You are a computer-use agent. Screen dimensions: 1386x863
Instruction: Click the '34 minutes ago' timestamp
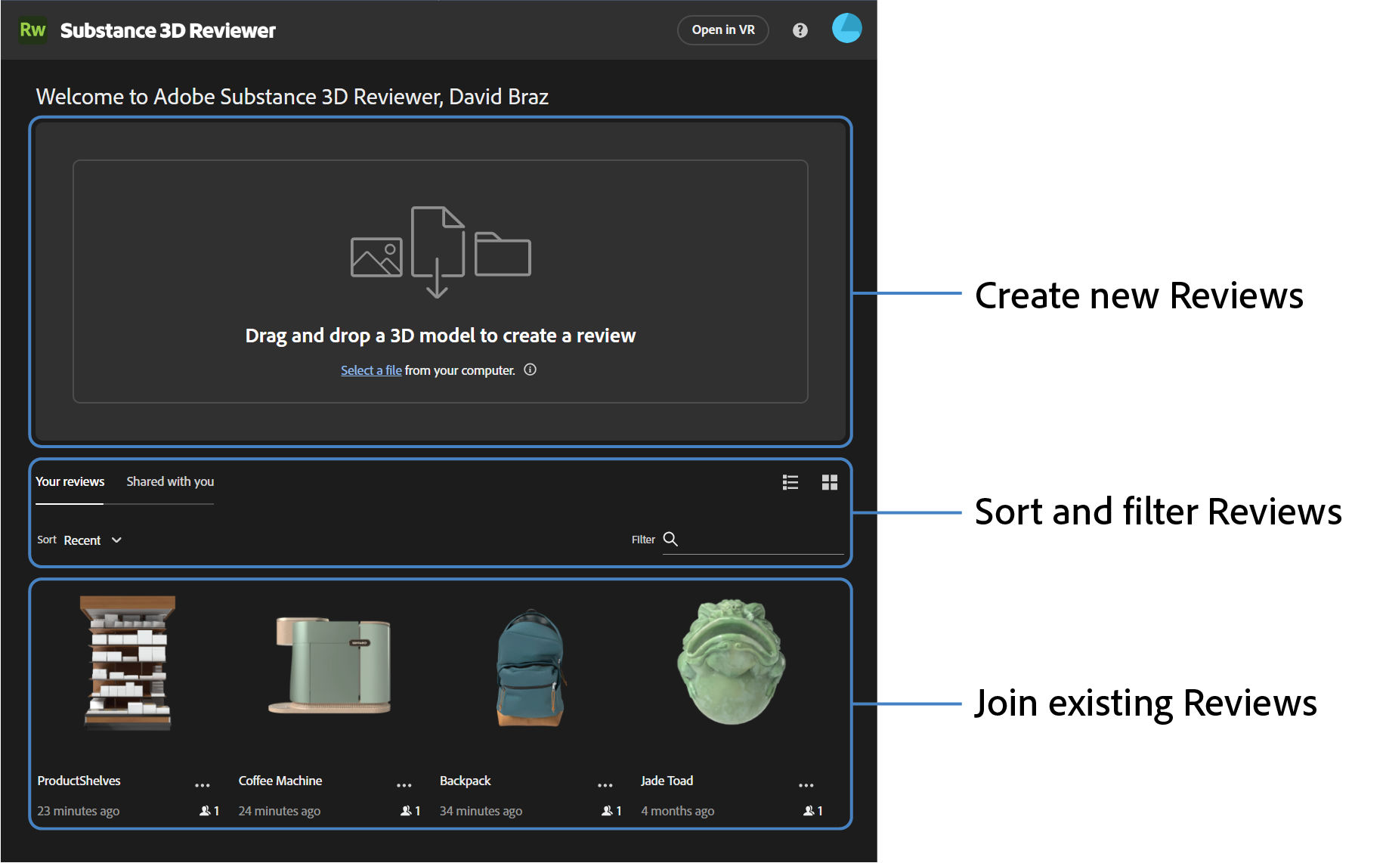point(481,811)
